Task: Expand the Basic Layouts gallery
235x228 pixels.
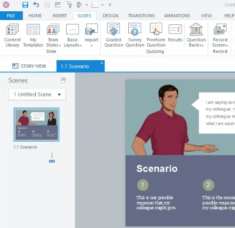Action: coord(73,35)
